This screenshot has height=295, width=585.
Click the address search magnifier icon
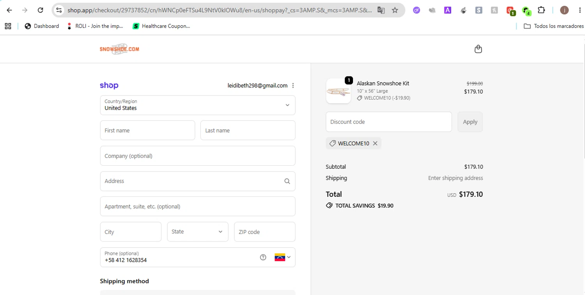(x=287, y=181)
